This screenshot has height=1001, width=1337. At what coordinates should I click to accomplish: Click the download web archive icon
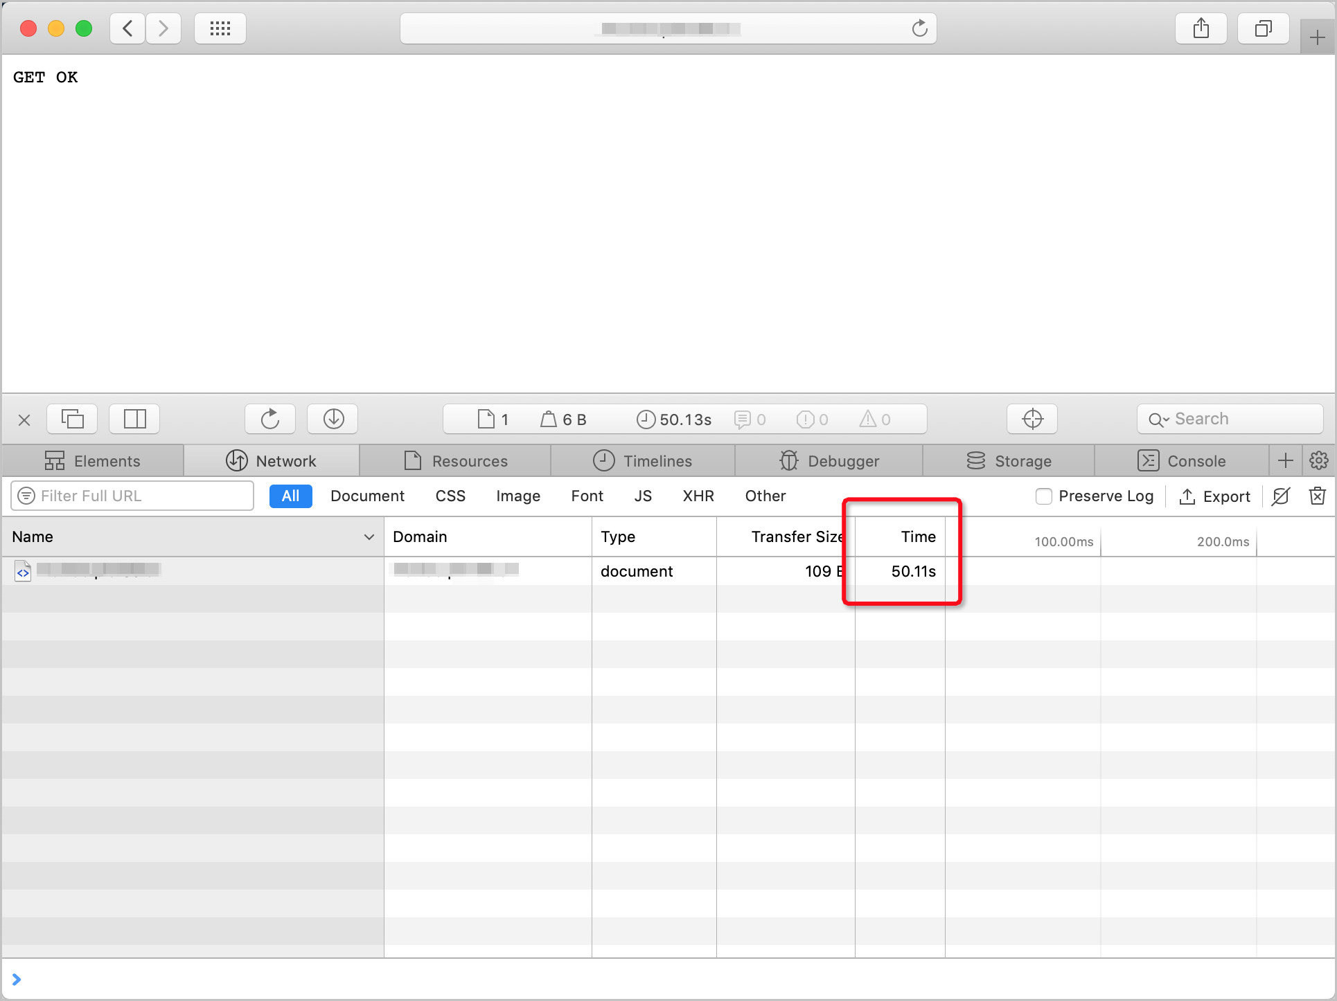point(333,419)
